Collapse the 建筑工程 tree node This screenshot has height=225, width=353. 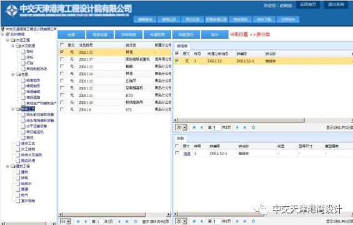click(7, 166)
